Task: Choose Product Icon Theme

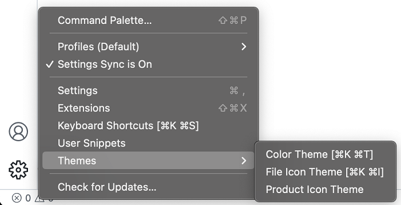Action: tap(325, 190)
